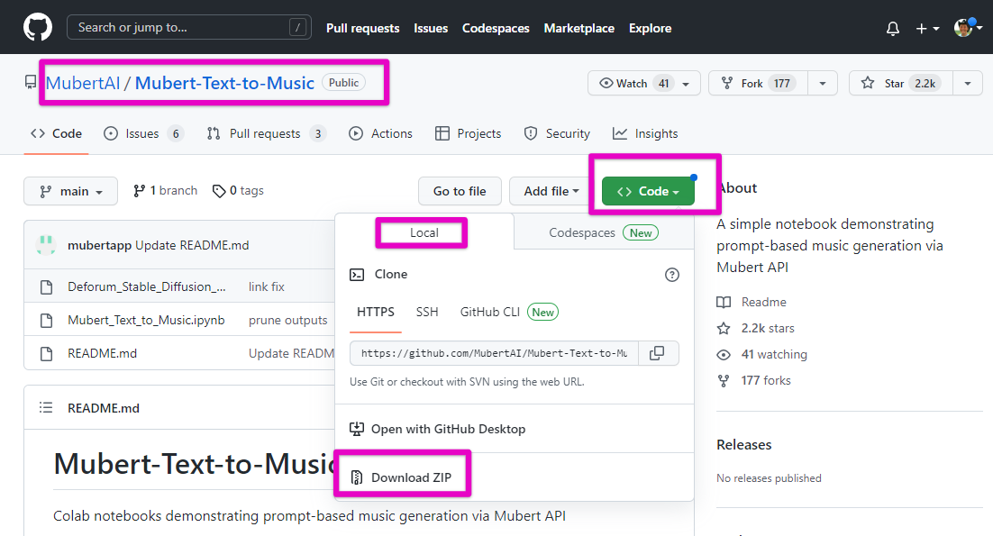
Task: Select the SSH clone tab
Action: [427, 312]
